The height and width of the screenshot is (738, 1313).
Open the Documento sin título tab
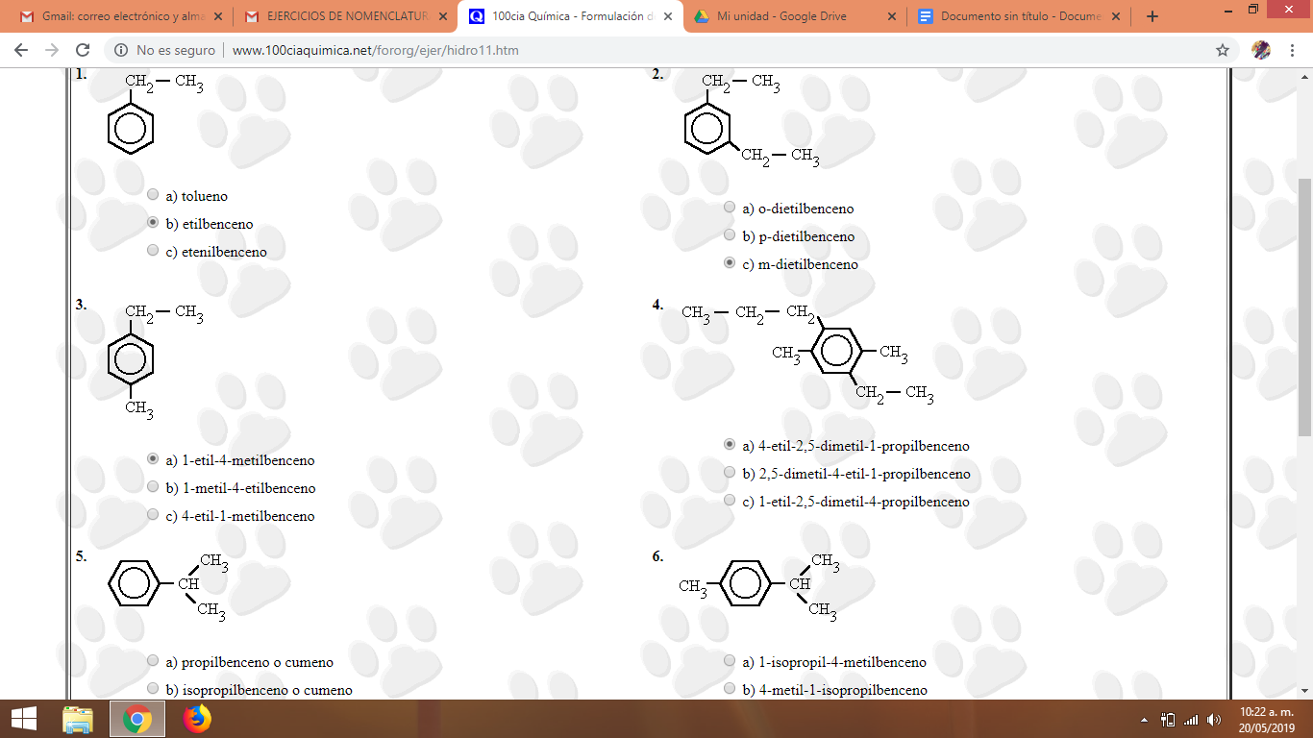pyautogui.click(x=1019, y=16)
